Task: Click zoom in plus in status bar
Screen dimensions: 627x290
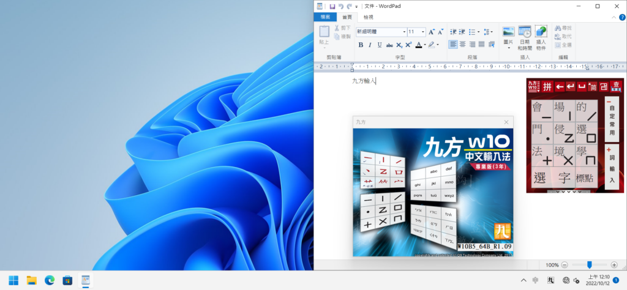Action: 614,265
